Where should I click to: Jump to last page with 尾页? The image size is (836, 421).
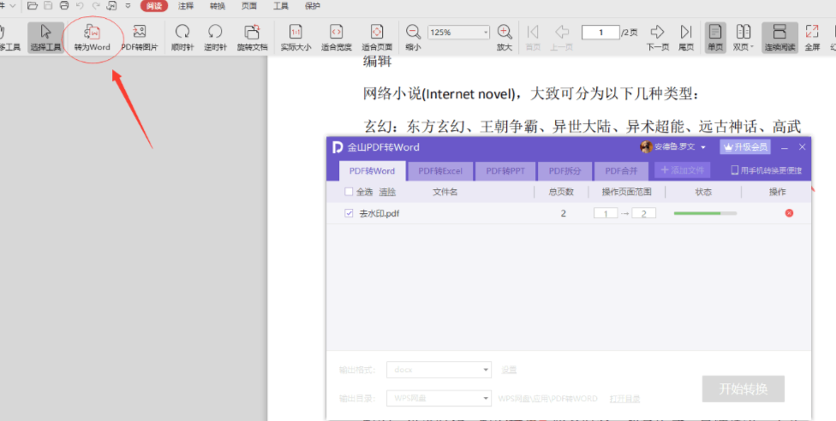pyautogui.click(x=686, y=38)
